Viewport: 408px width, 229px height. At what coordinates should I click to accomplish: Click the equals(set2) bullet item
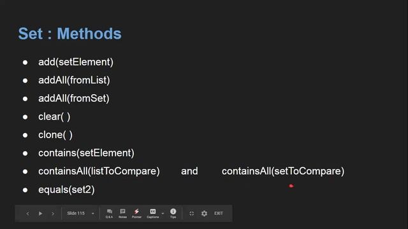coord(66,190)
